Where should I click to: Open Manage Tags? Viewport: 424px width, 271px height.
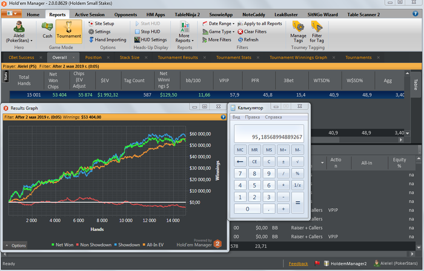[298, 32]
